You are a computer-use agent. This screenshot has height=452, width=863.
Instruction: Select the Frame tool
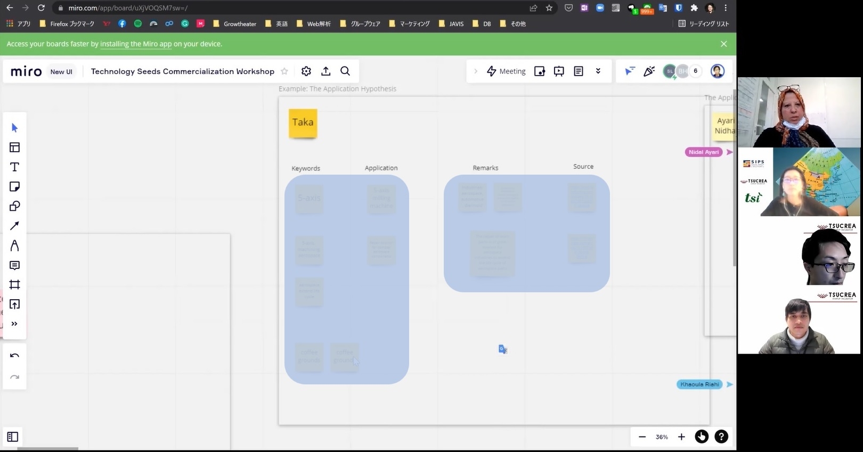14,285
